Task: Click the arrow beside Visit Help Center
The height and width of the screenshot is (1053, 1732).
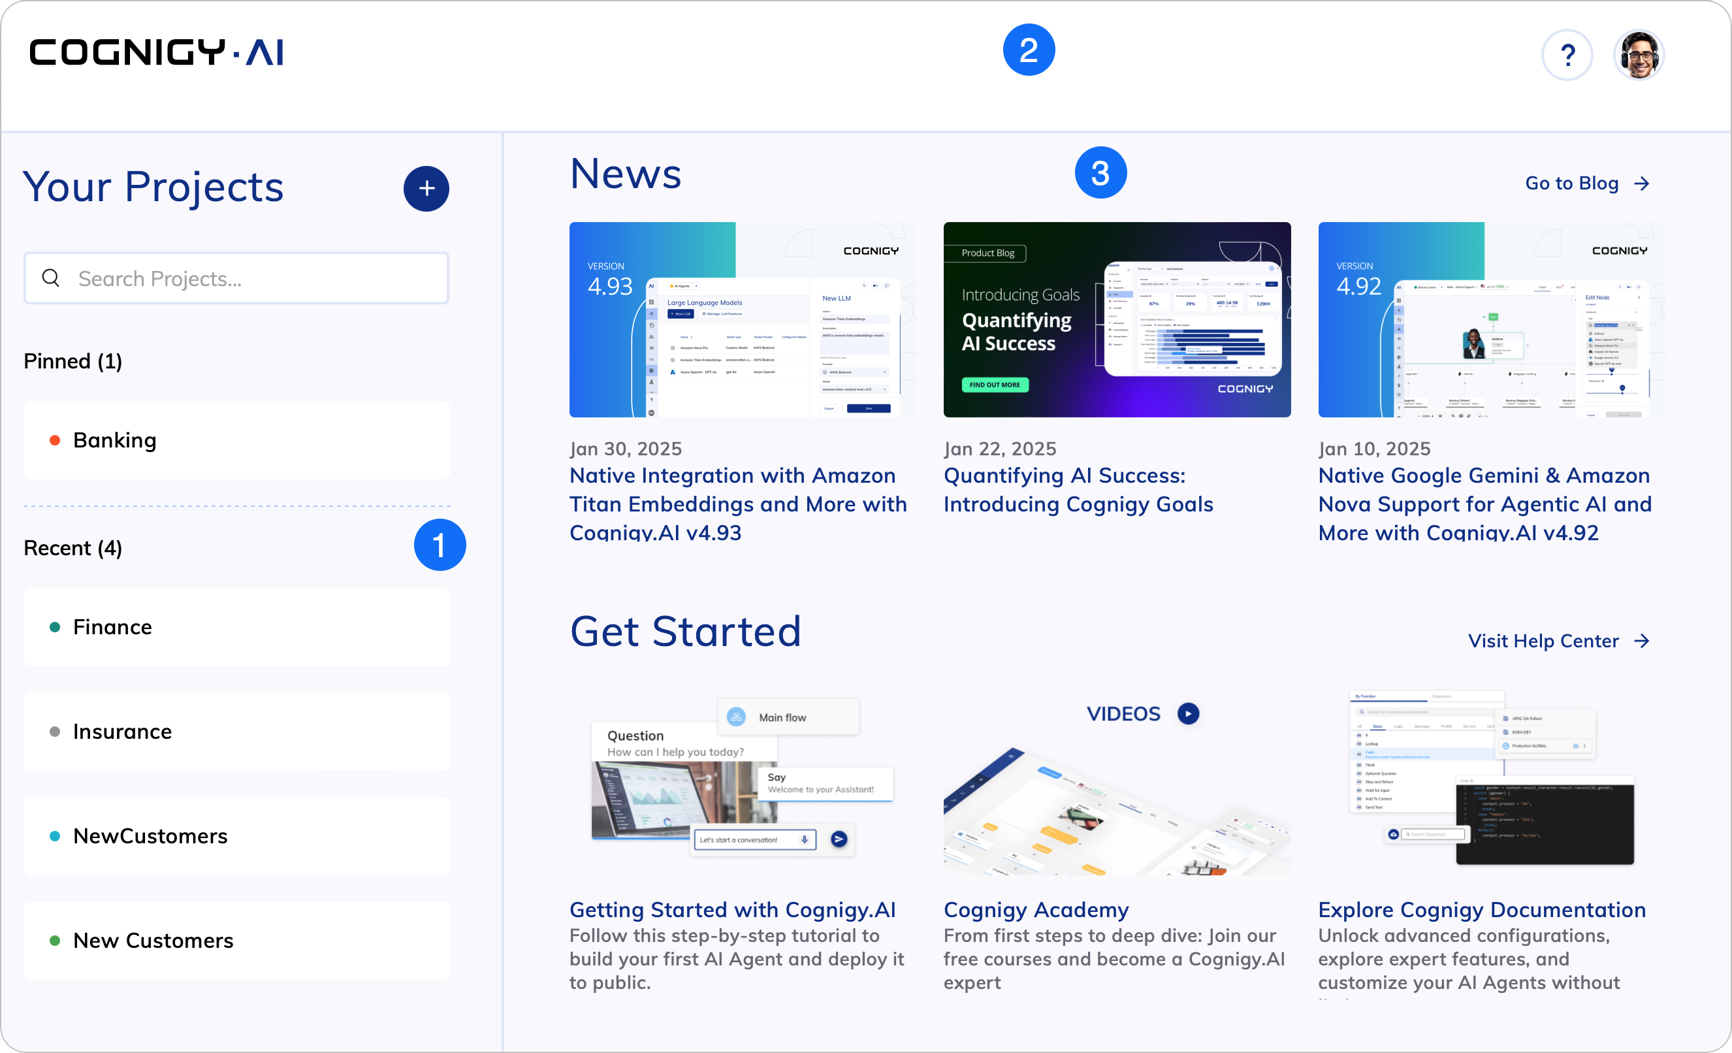Action: click(x=1642, y=641)
